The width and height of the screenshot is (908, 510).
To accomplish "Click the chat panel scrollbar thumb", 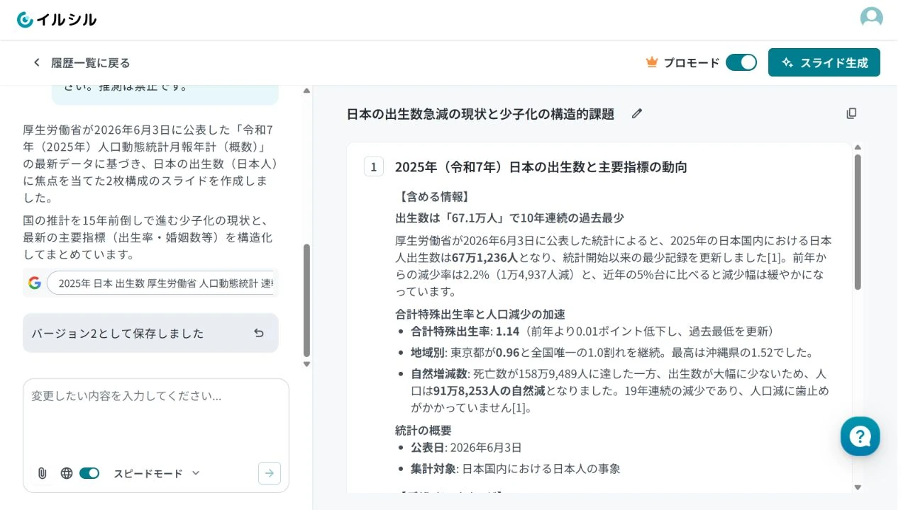I will [x=306, y=300].
